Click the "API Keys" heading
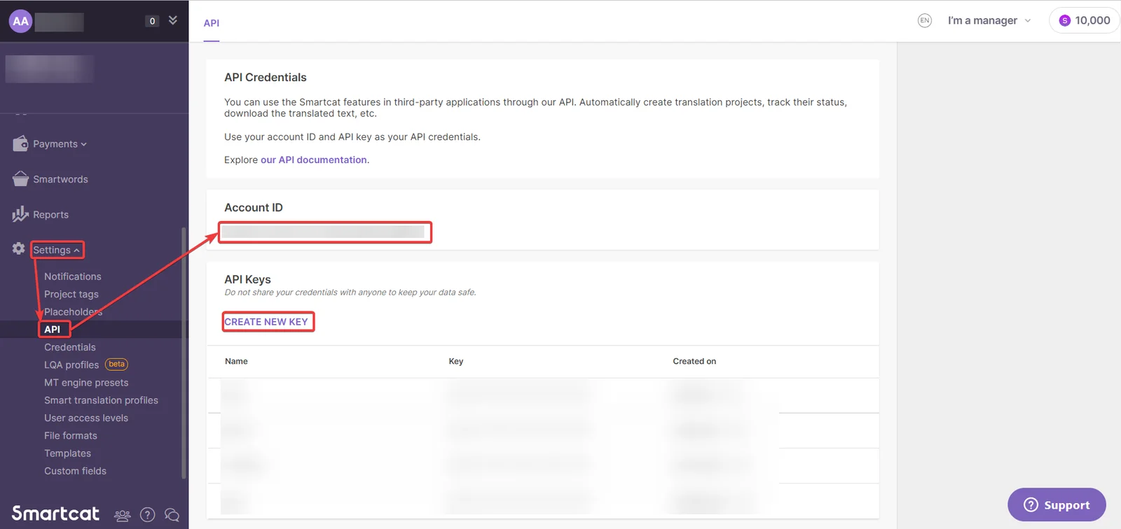Viewport: 1121px width, 529px height. coord(247,279)
